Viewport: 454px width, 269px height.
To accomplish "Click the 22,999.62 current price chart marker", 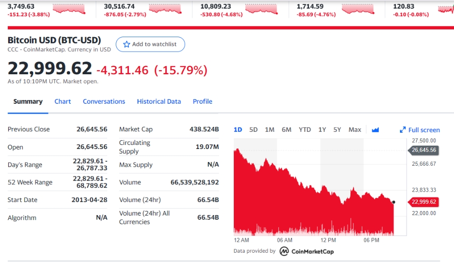I will pos(423,202).
